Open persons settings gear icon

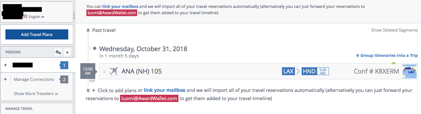(58, 52)
